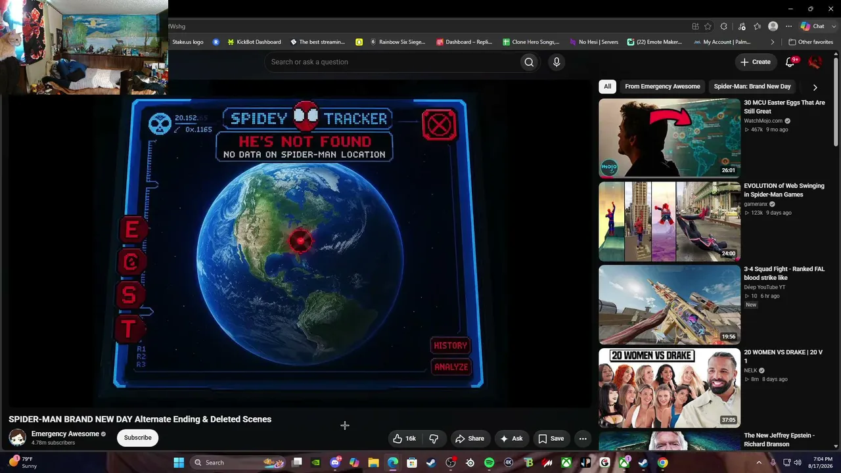Open the My Account | Palm bookmark
Image resolution: width=841 pixels, height=473 pixels.
(x=721, y=42)
